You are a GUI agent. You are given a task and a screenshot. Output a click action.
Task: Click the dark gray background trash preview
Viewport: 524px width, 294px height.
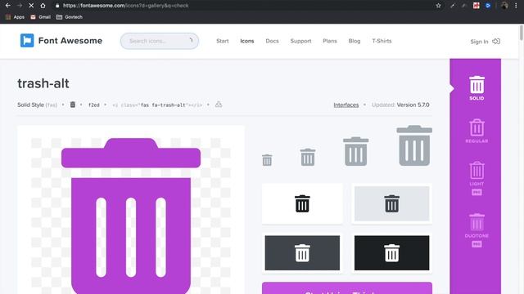coord(302,253)
